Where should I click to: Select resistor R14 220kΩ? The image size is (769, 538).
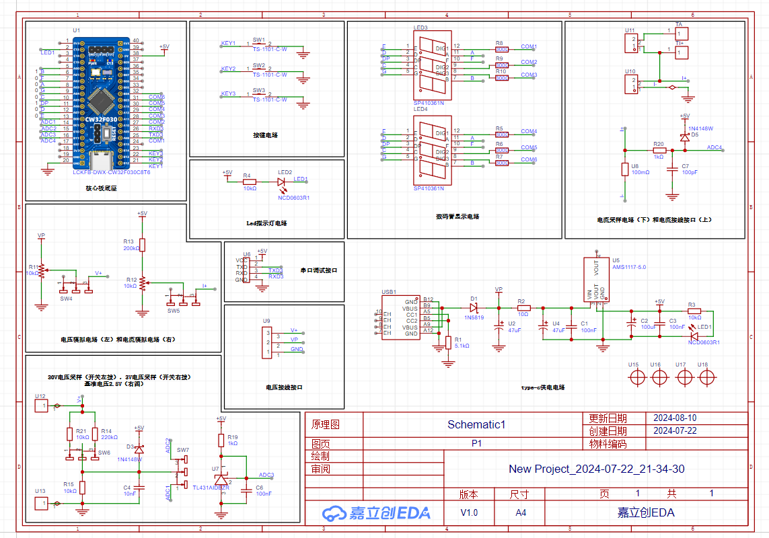(x=95, y=434)
